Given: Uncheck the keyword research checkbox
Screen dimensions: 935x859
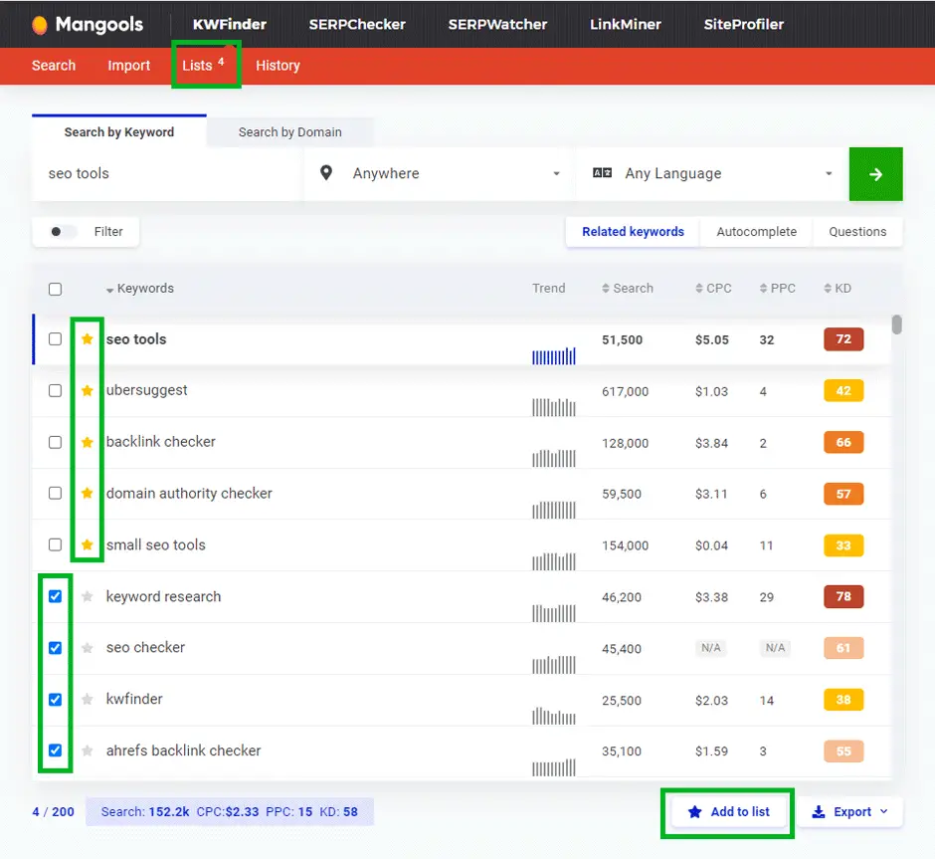Looking at the screenshot, I should click(55, 596).
